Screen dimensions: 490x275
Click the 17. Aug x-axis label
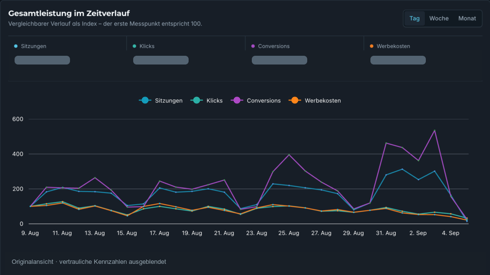[159, 233]
